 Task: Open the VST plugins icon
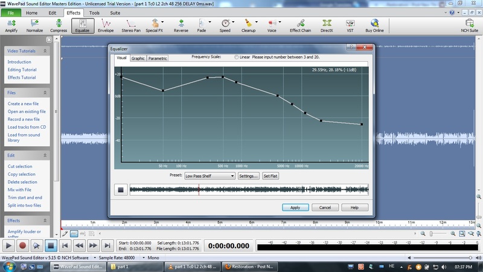(x=350, y=26)
